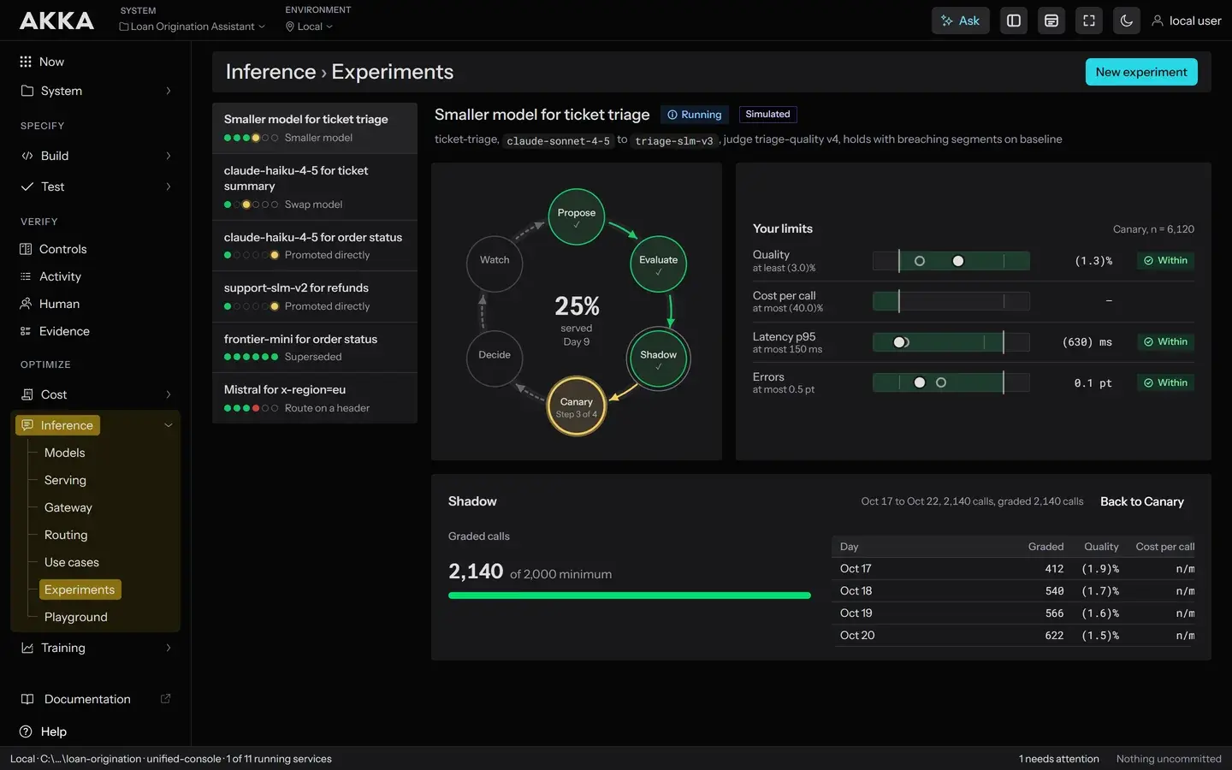Select Routing under Inference
The width and height of the screenshot is (1232, 770).
click(66, 535)
